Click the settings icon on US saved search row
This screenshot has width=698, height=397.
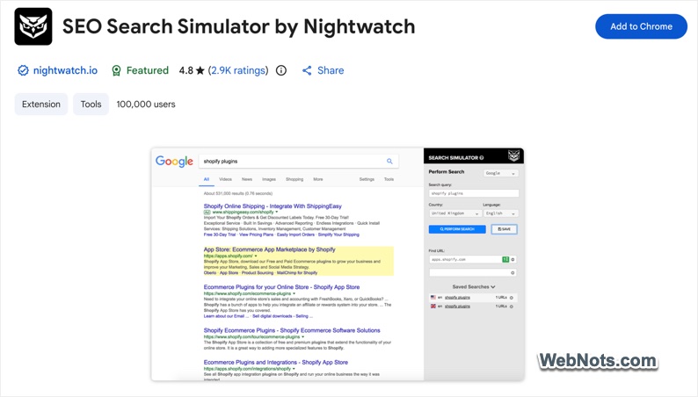[512, 298]
